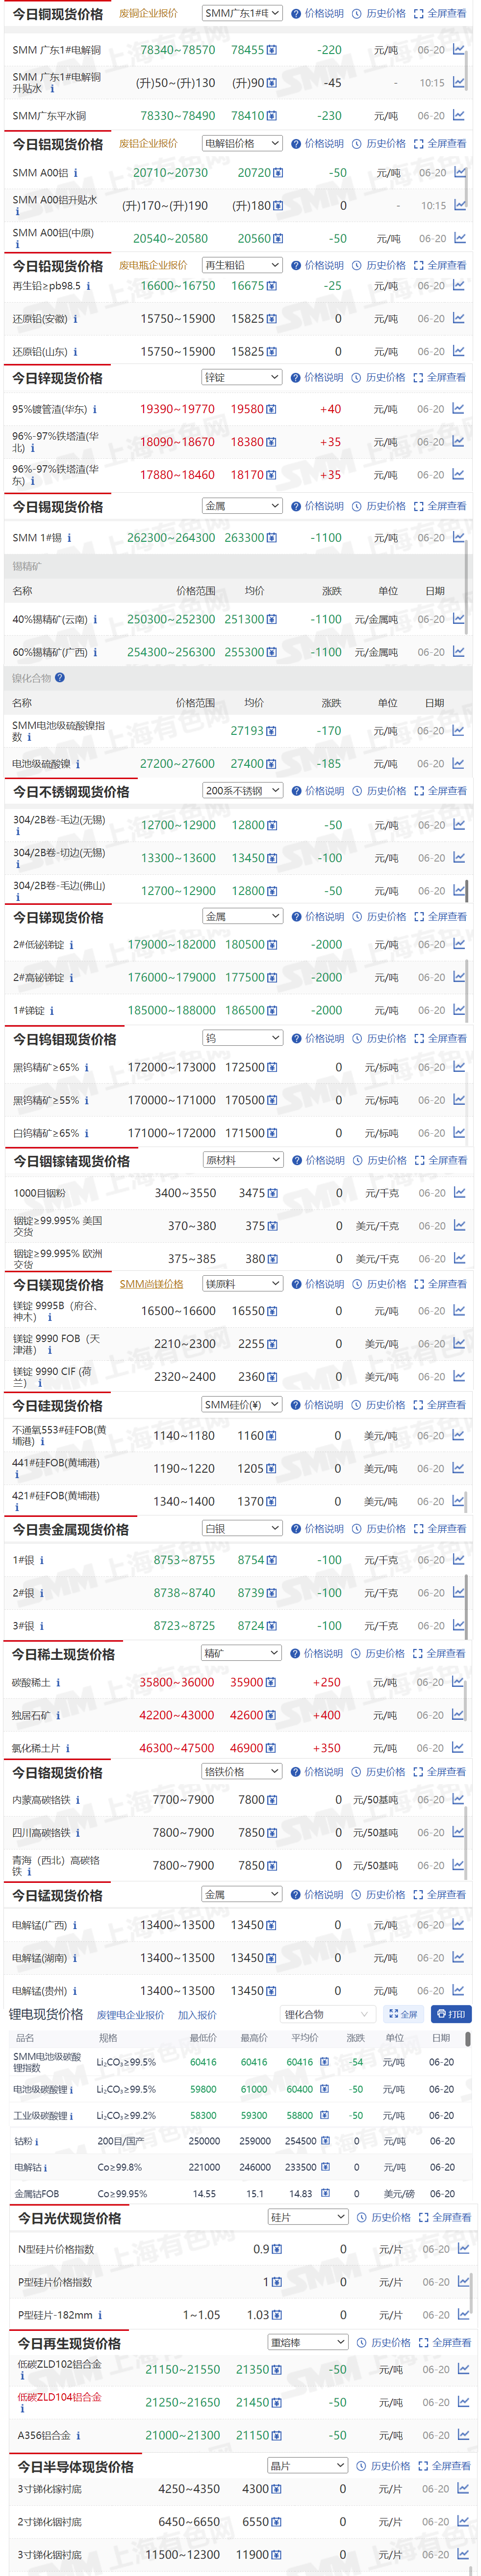Open the 白银 dropdown
The image size is (481, 2576).
pyautogui.click(x=243, y=1528)
